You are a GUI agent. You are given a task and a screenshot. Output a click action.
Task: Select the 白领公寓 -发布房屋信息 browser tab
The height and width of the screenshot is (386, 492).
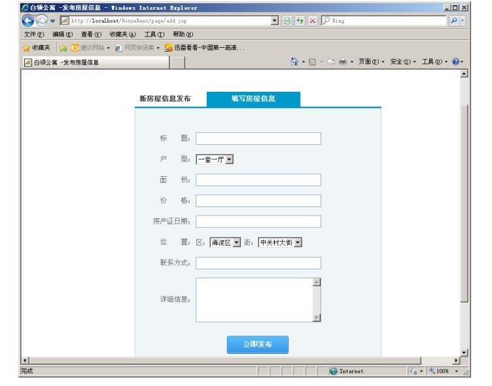(x=96, y=62)
